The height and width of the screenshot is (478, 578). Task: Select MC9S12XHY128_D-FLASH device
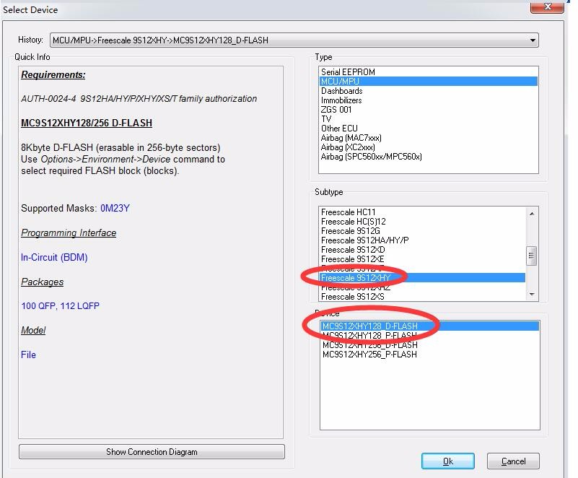tap(430, 326)
